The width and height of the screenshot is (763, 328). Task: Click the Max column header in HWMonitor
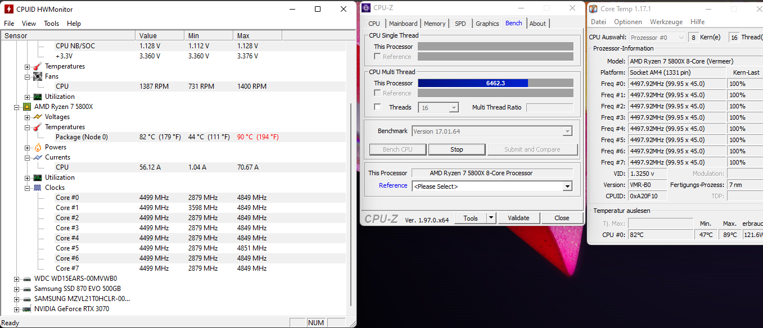coord(258,35)
